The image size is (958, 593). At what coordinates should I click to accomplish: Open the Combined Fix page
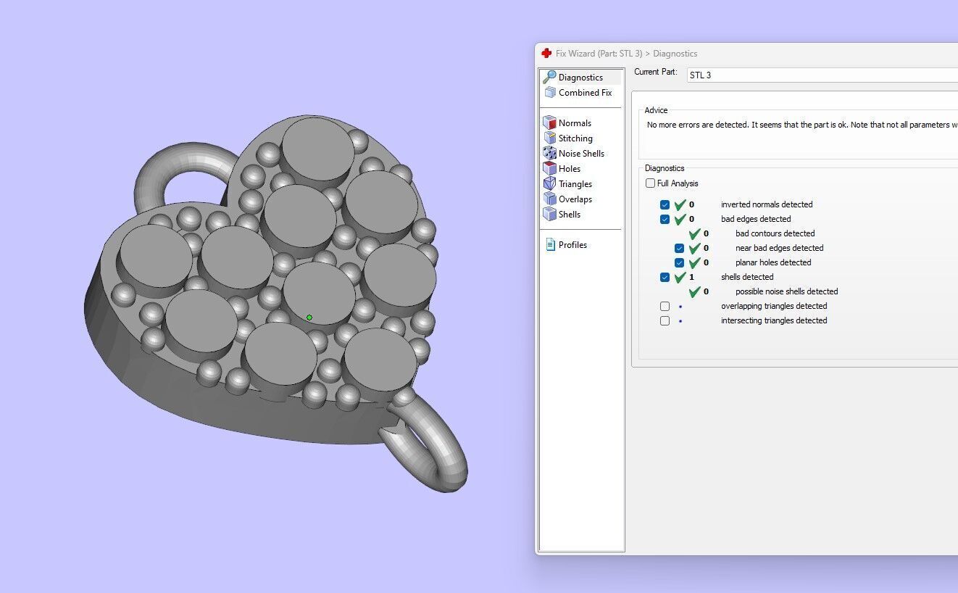click(x=586, y=92)
